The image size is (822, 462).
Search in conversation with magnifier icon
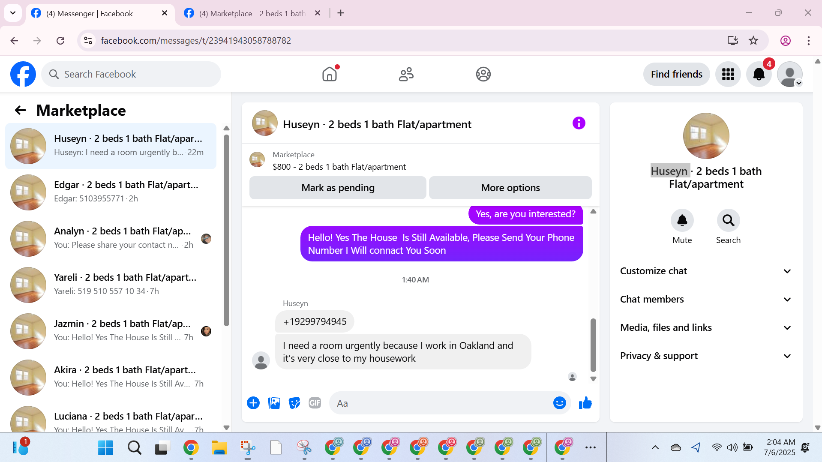(728, 220)
